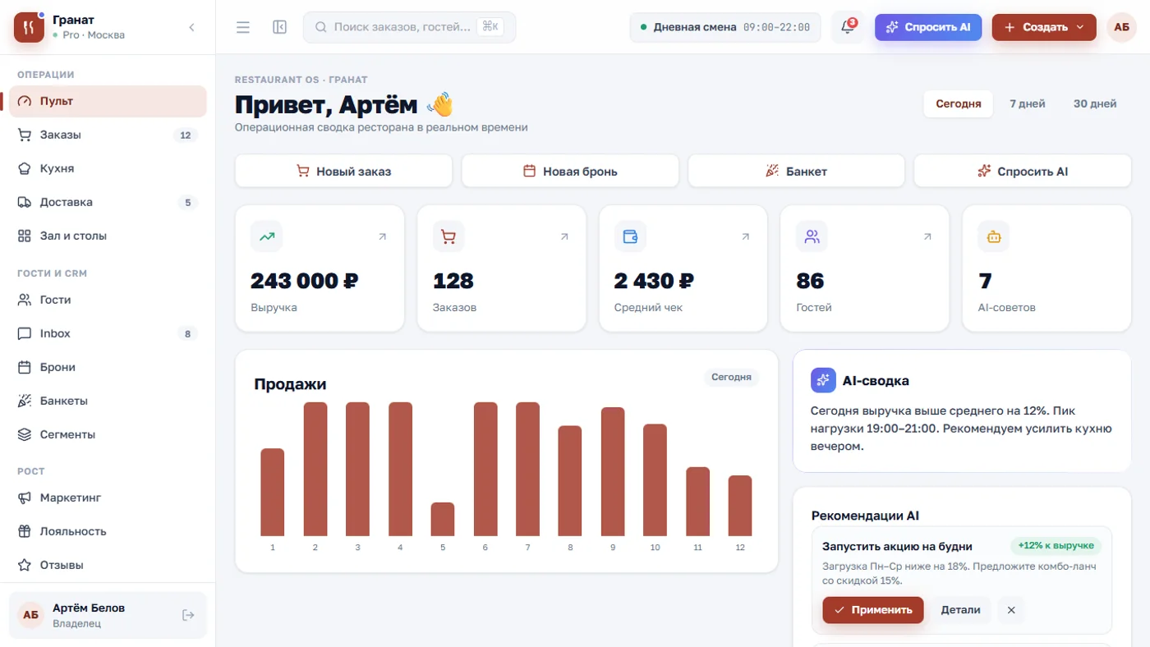
Task: Open the Артём Белов profile card
Action: point(108,615)
